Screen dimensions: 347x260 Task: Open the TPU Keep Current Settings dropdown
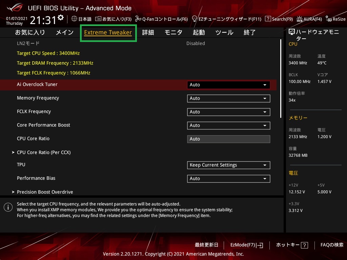(x=229, y=165)
